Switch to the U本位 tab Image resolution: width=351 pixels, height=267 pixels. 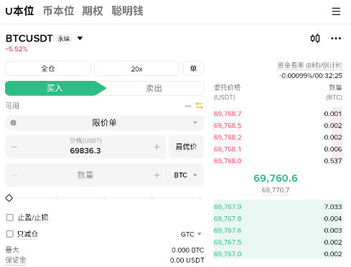click(x=19, y=11)
